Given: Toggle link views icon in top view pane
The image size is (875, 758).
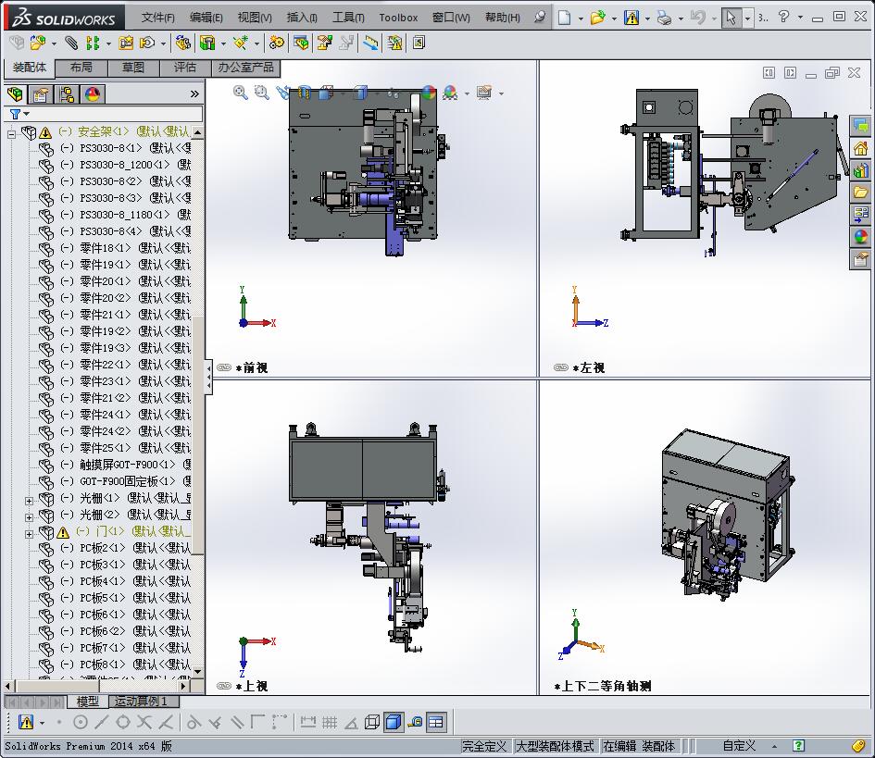Looking at the screenshot, I should [x=224, y=686].
